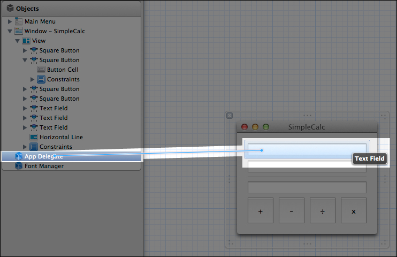Screen dimensions: 397x257
Task: Click the minus button in SimpleCalc
Action: [292, 210]
